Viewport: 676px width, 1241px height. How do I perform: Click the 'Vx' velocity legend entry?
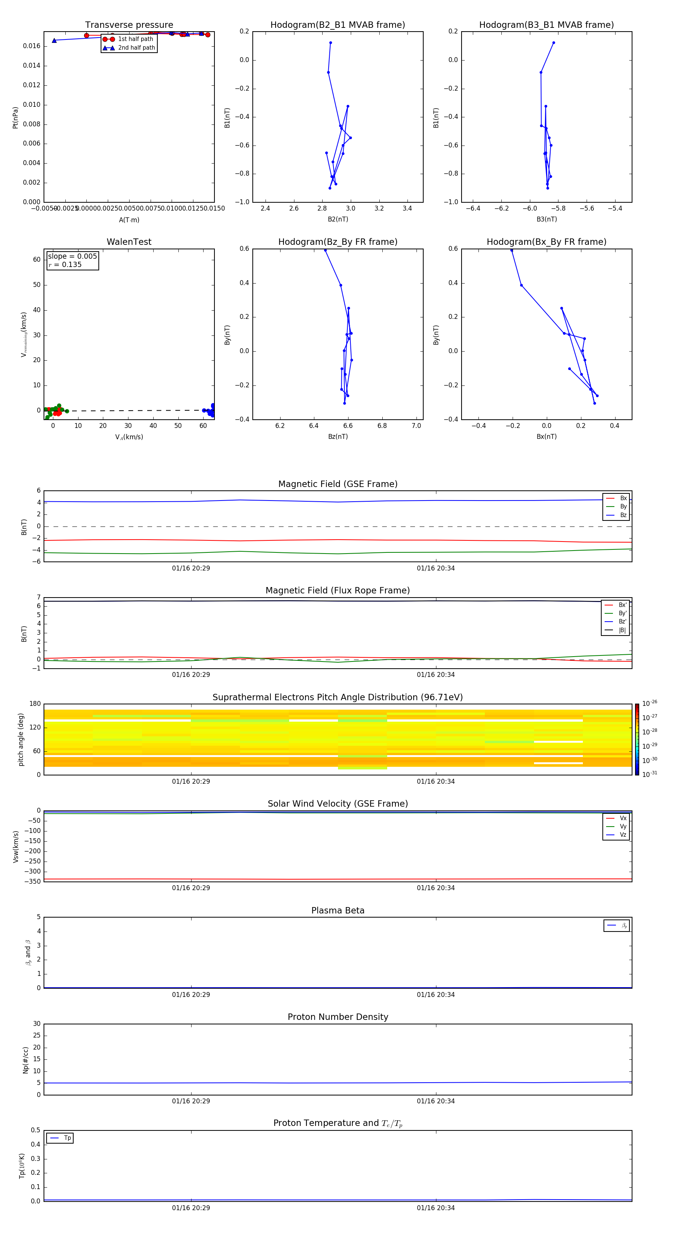tap(617, 818)
